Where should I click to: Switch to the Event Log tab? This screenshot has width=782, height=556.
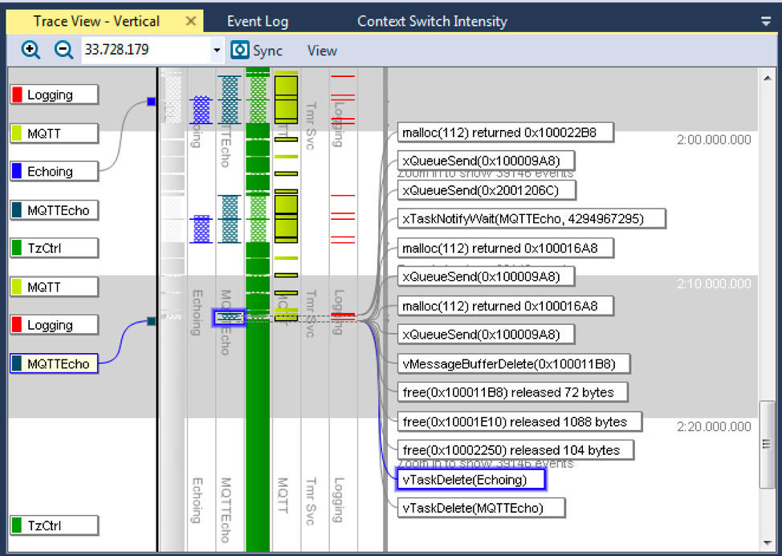click(257, 22)
